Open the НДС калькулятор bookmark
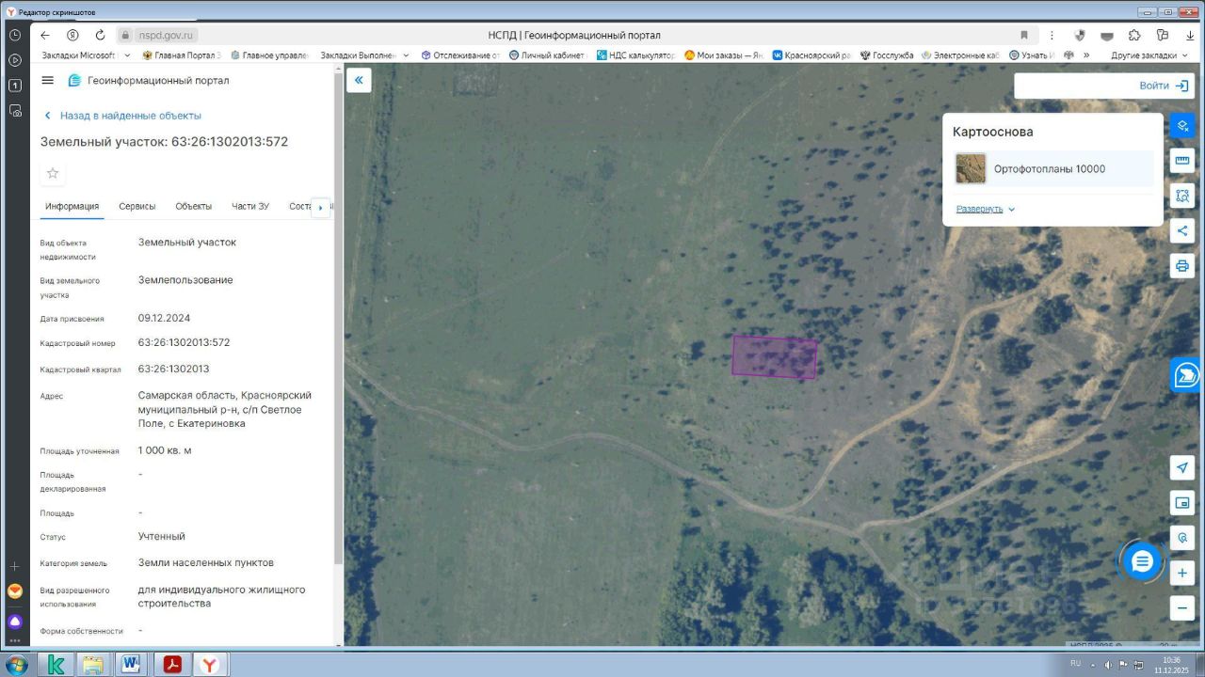The width and height of the screenshot is (1205, 677). pyautogui.click(x=635, y=55)
